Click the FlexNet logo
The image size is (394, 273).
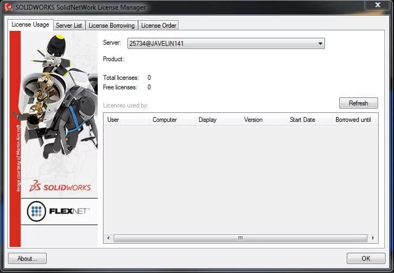(x=58, y=211)
